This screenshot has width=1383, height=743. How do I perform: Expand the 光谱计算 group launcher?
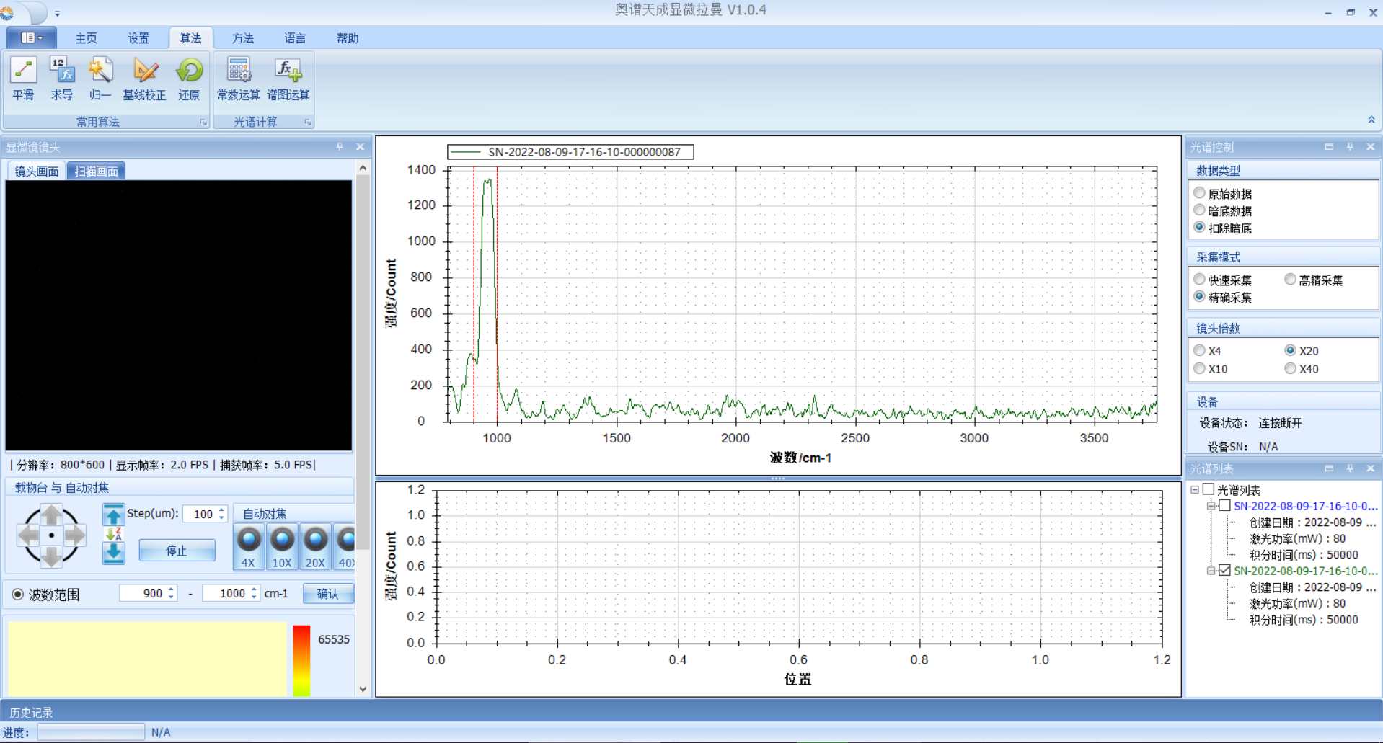(308, 123)
